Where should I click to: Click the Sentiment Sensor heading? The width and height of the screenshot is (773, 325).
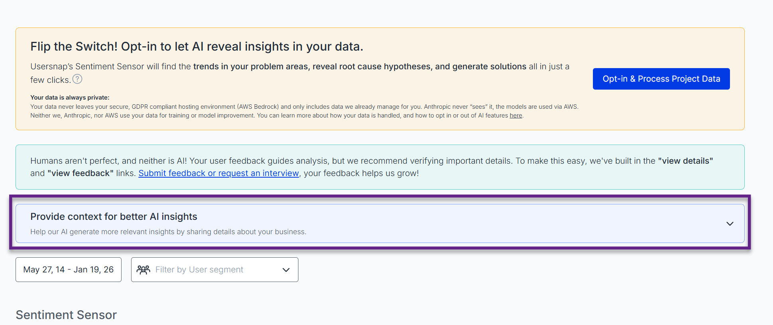66,315
